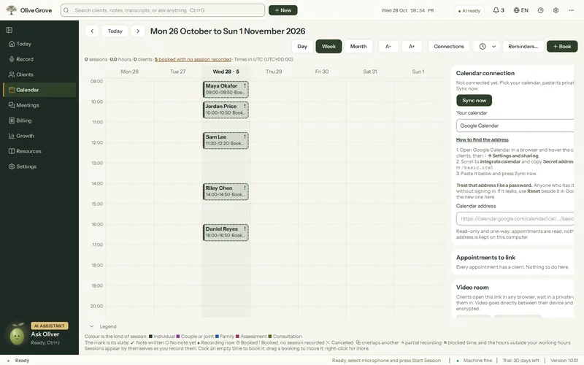Focus the search clients and notes field
Viewport: 584px width, 365px height.
(x=163, y=10)
